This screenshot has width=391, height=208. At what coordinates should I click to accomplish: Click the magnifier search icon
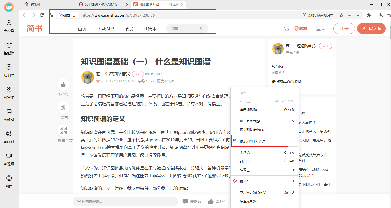point(202,29)
